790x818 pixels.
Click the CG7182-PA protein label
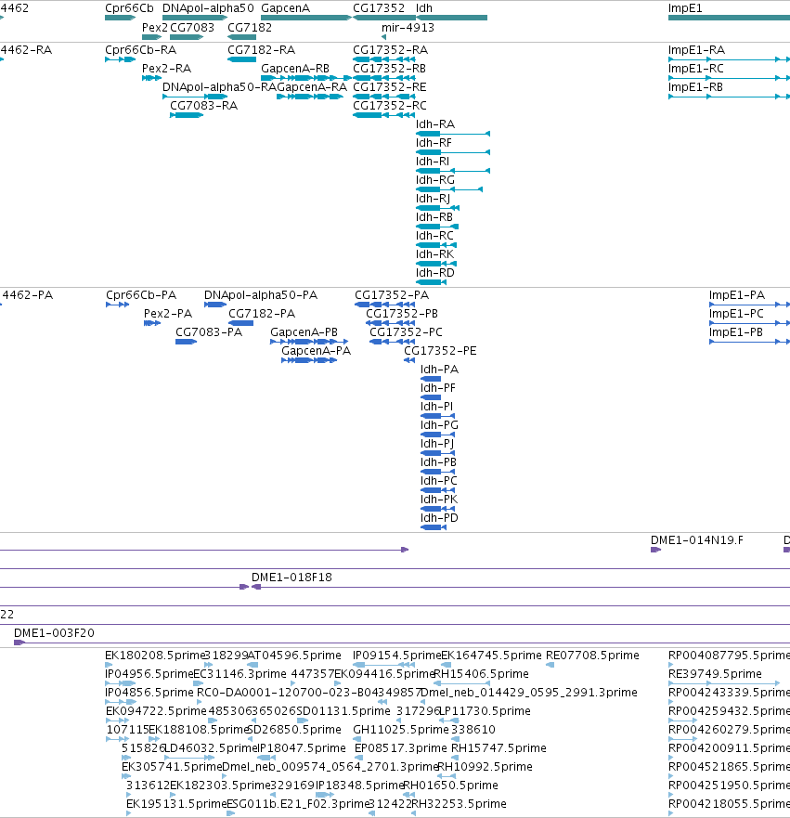click(x=262, y=314)
